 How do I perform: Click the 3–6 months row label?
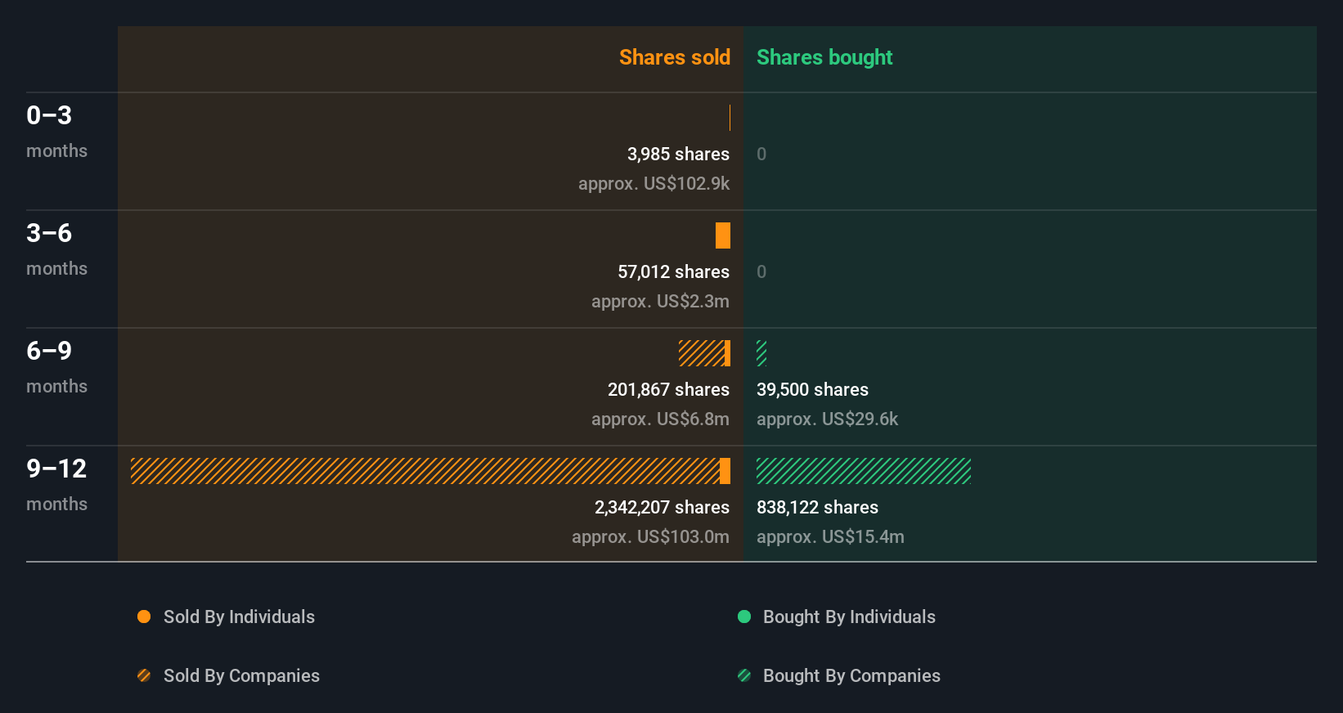pyautogui.click(x=56, y=249)
